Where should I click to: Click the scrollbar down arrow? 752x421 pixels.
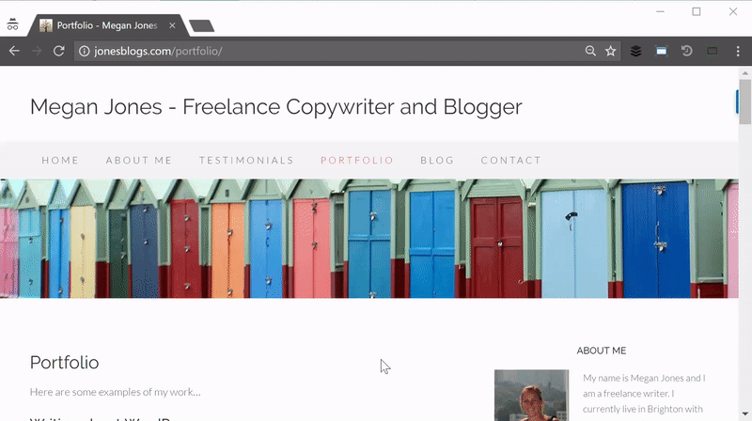pos(744,413)
